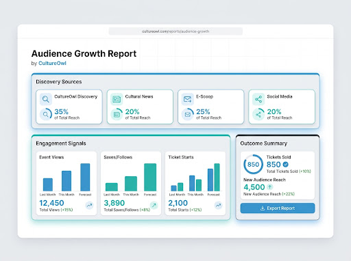Click the Event Views card title
Image resolution: width=351 pixels, height=261 pixels.
pos(51,157)
